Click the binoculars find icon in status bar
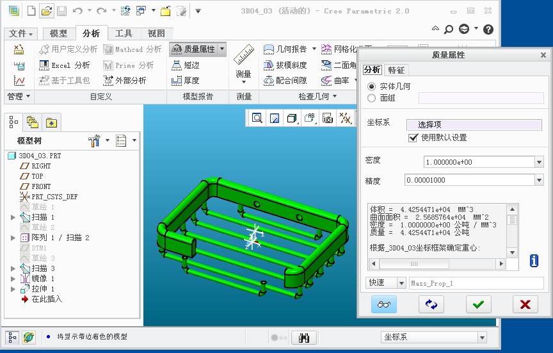Image resolution: width=553 pixels, height=353 pixels. [x=305, y=338]
